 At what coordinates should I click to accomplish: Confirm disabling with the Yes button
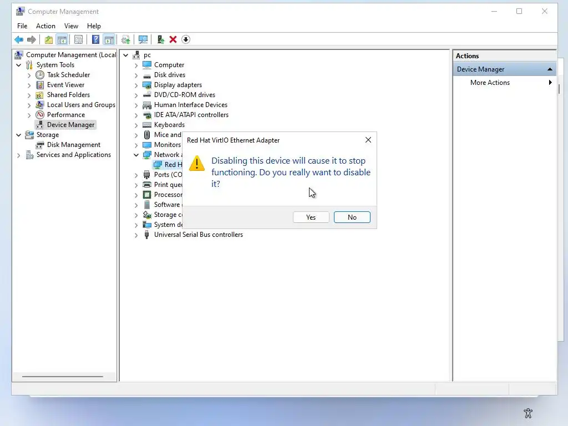click(311, 217)
